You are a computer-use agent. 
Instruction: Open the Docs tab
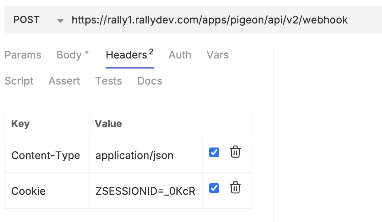coord(150,81)
